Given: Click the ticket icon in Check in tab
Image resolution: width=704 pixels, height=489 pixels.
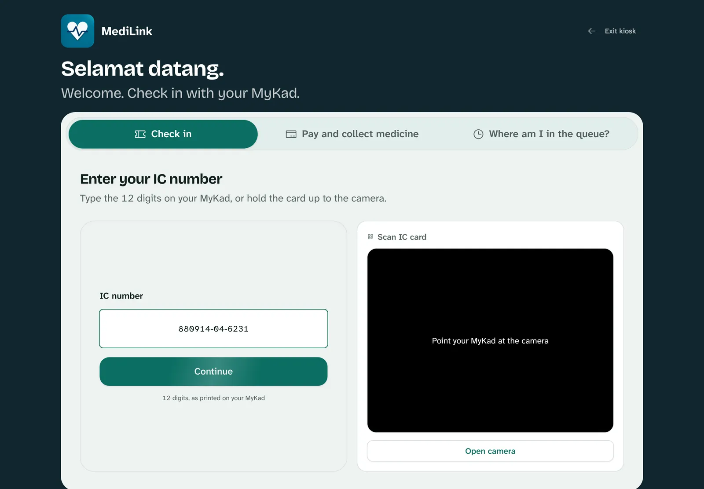Looking at the screenshot, I should (x=140, y=134).
